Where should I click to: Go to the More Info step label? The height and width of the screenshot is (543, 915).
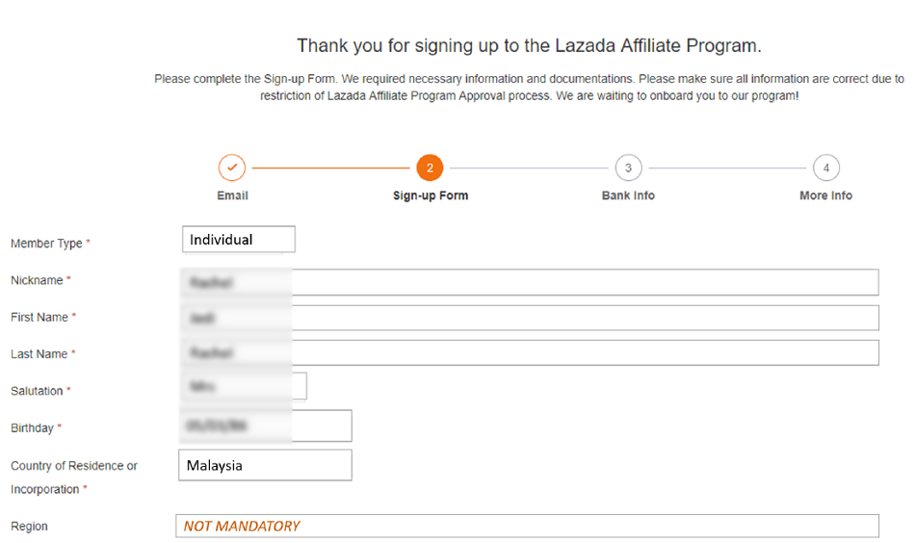tap(825, 196)
